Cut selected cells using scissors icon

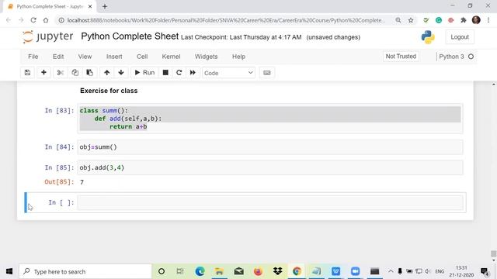pyautogui.click(x=61, y=72)
